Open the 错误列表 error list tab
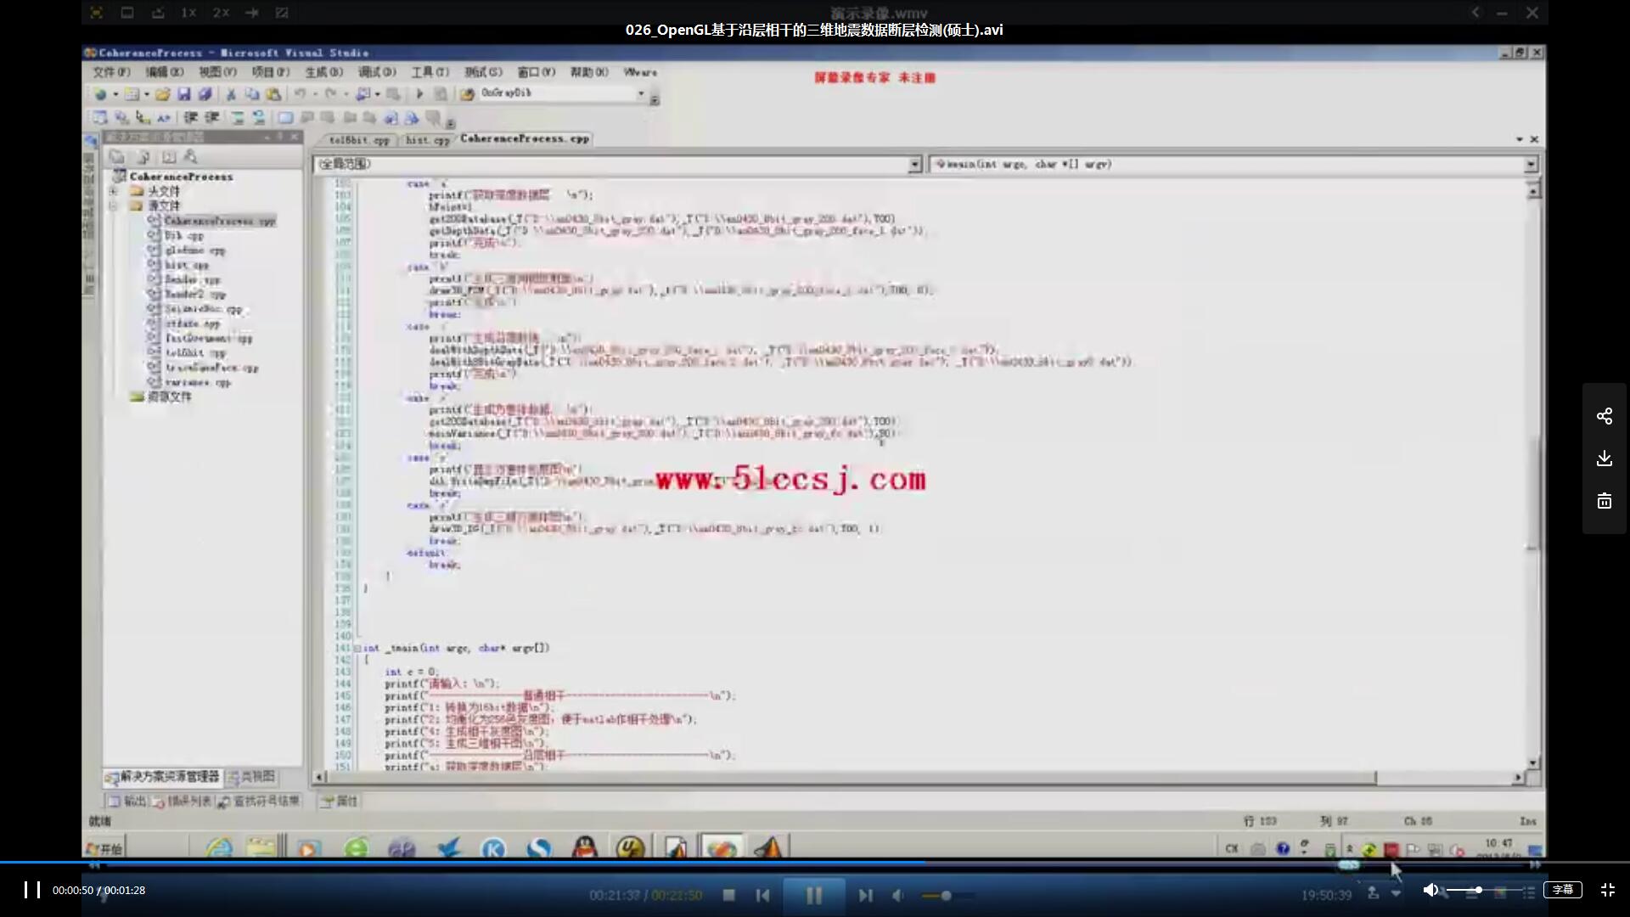This screenshot has height=917, width=1630. tap(182, 801)
